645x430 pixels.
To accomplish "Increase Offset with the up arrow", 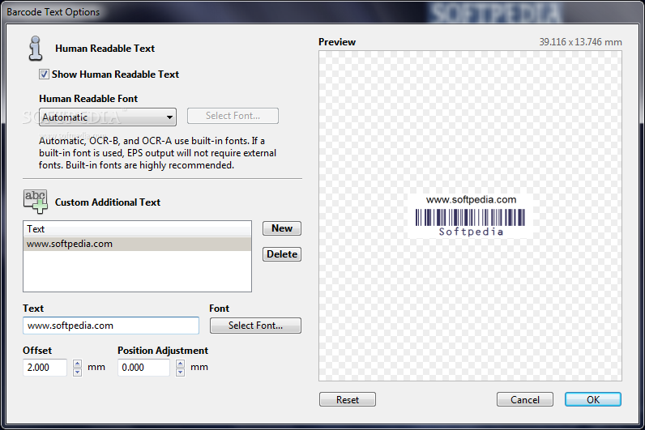I will point(77,364).
